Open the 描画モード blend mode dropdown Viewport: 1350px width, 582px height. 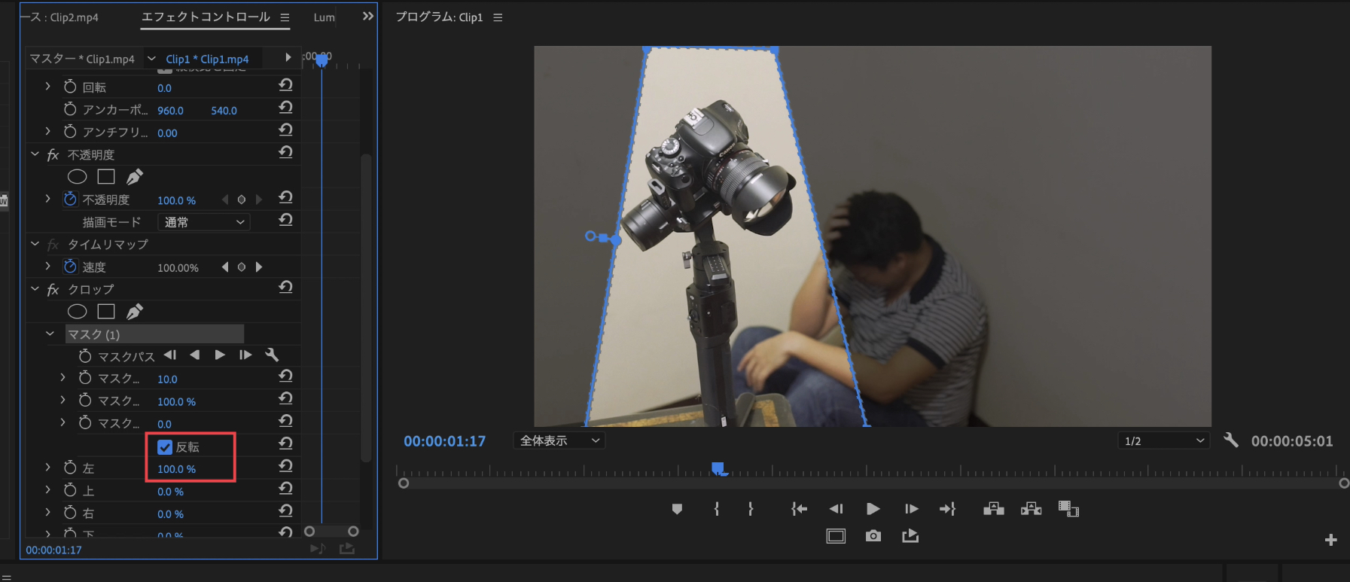[204, 222]
